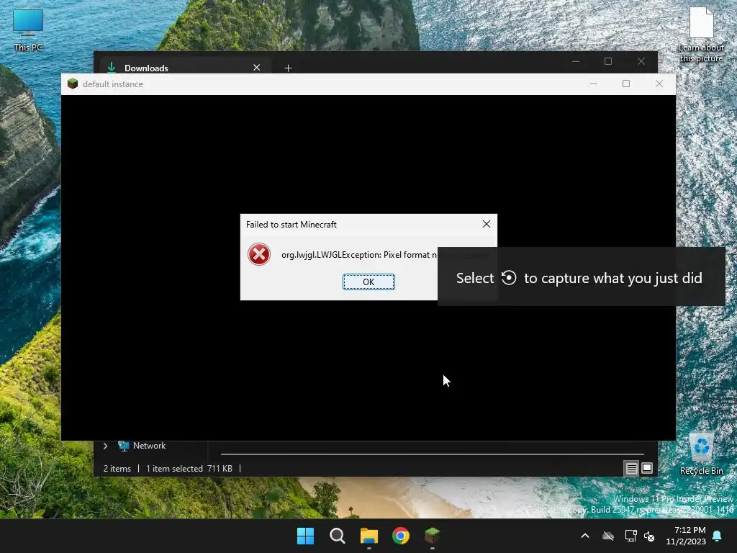
Task: Show hidden system tray icons
Action: coord(584,536)
